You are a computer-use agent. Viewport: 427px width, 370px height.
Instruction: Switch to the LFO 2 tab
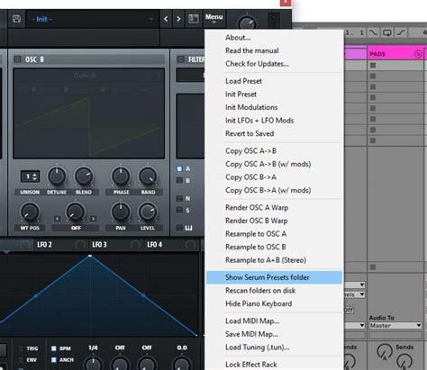[44, 245]
